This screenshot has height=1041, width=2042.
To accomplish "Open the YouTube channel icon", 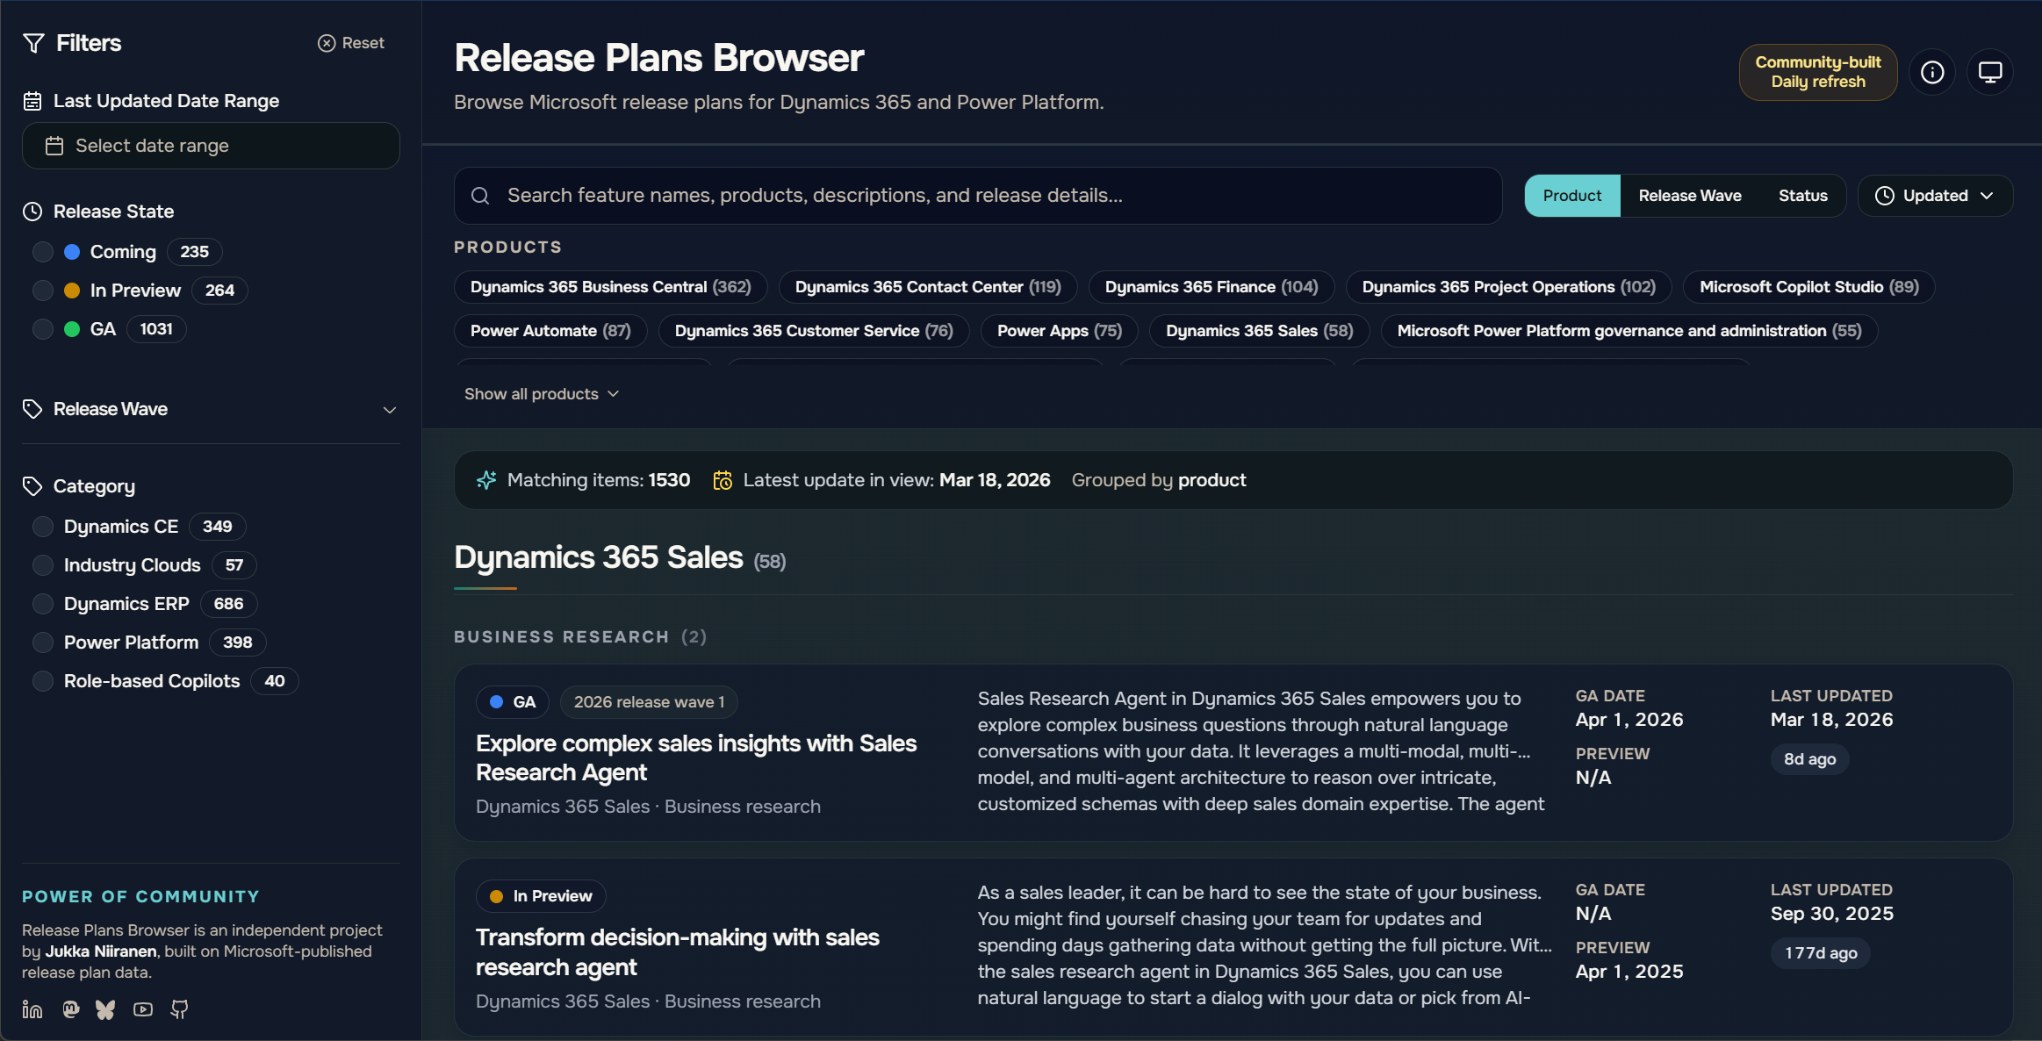I will [143, 1009].
